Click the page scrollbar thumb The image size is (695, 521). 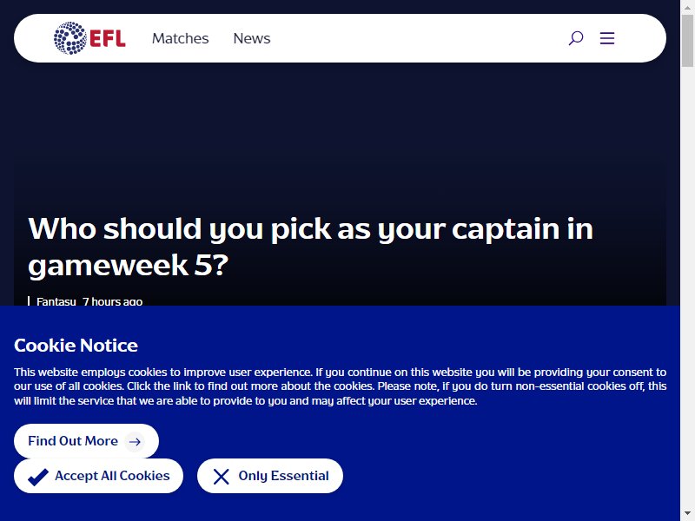tap(687, 41)
